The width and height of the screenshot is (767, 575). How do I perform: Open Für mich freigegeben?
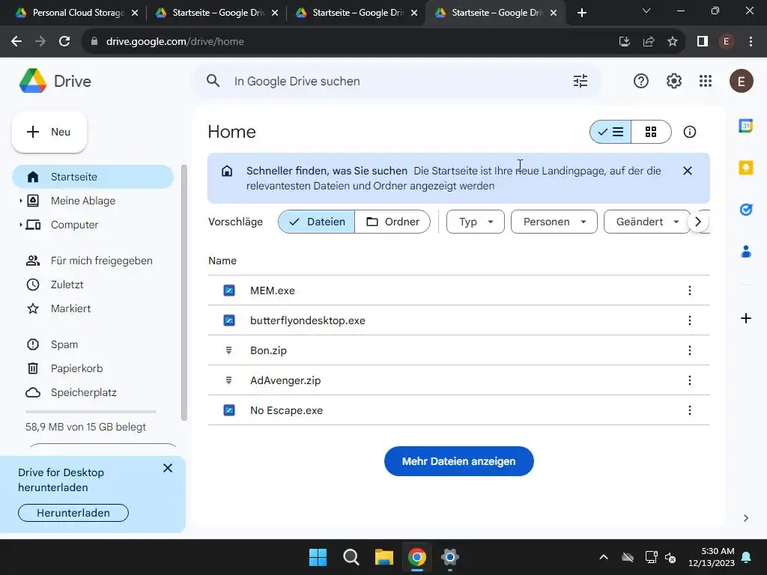(x=93, y=261)
